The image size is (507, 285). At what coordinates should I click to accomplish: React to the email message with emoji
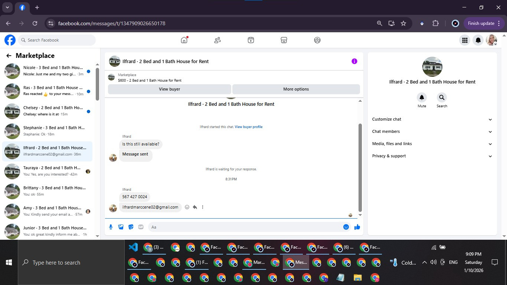tap(187, 207)
